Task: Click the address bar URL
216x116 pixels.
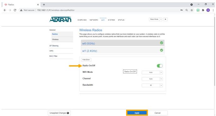Action: 56,10
